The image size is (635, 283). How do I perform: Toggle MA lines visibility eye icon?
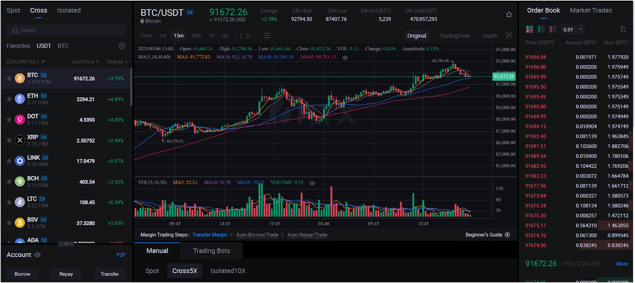coord(345,57)
